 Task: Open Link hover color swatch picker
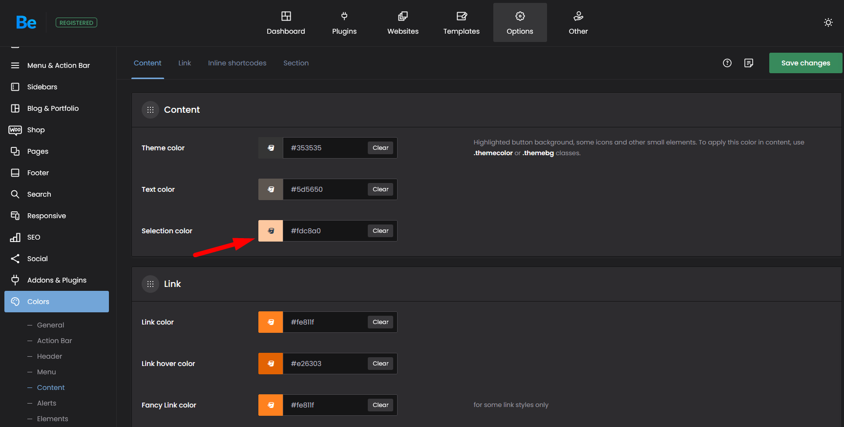point(271,364)
